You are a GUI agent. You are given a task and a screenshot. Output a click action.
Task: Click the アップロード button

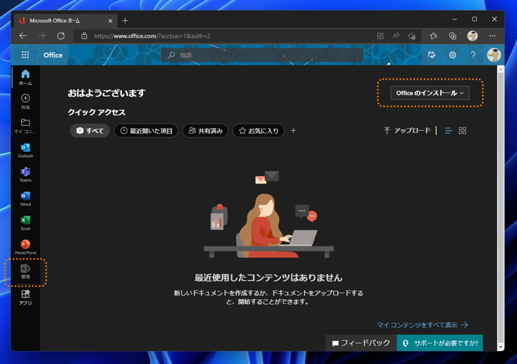point(407,131)
